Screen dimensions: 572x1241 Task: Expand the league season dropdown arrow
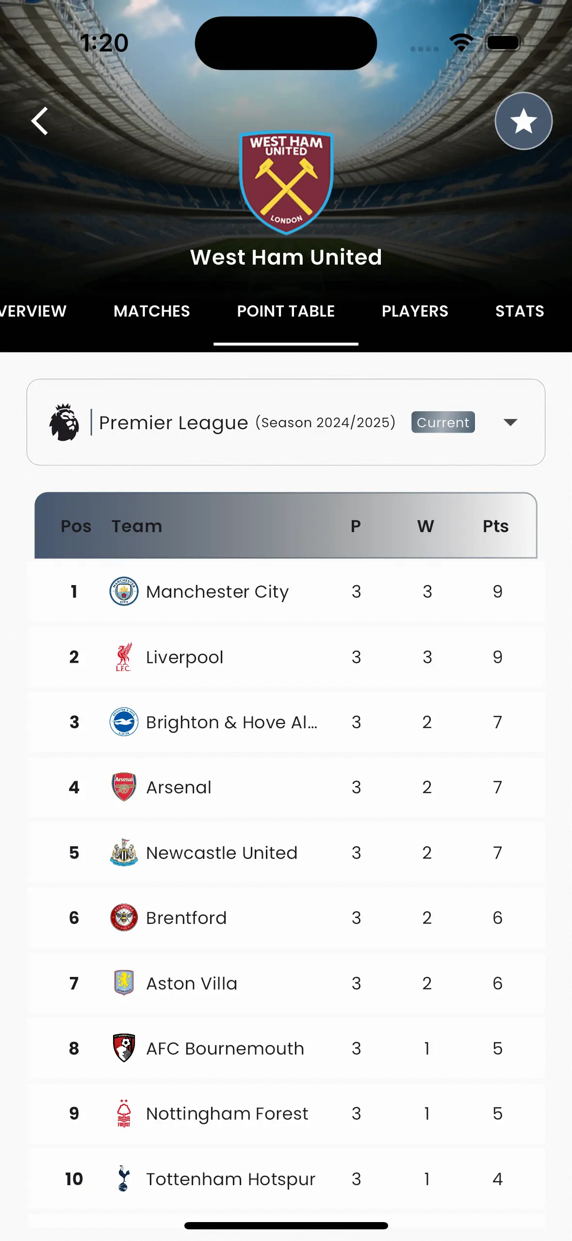pyautogui.click(x=510, y=422)
